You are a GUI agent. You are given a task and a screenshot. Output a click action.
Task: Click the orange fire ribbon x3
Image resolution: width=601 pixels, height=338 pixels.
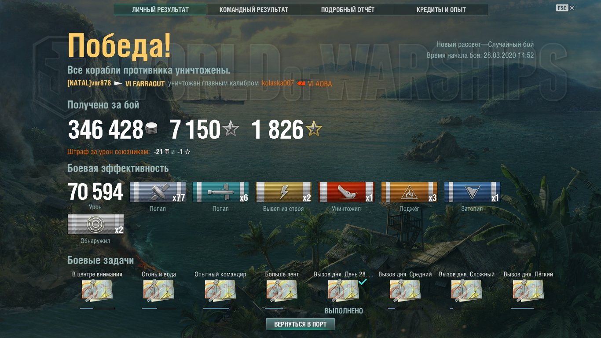pos(409,192)
